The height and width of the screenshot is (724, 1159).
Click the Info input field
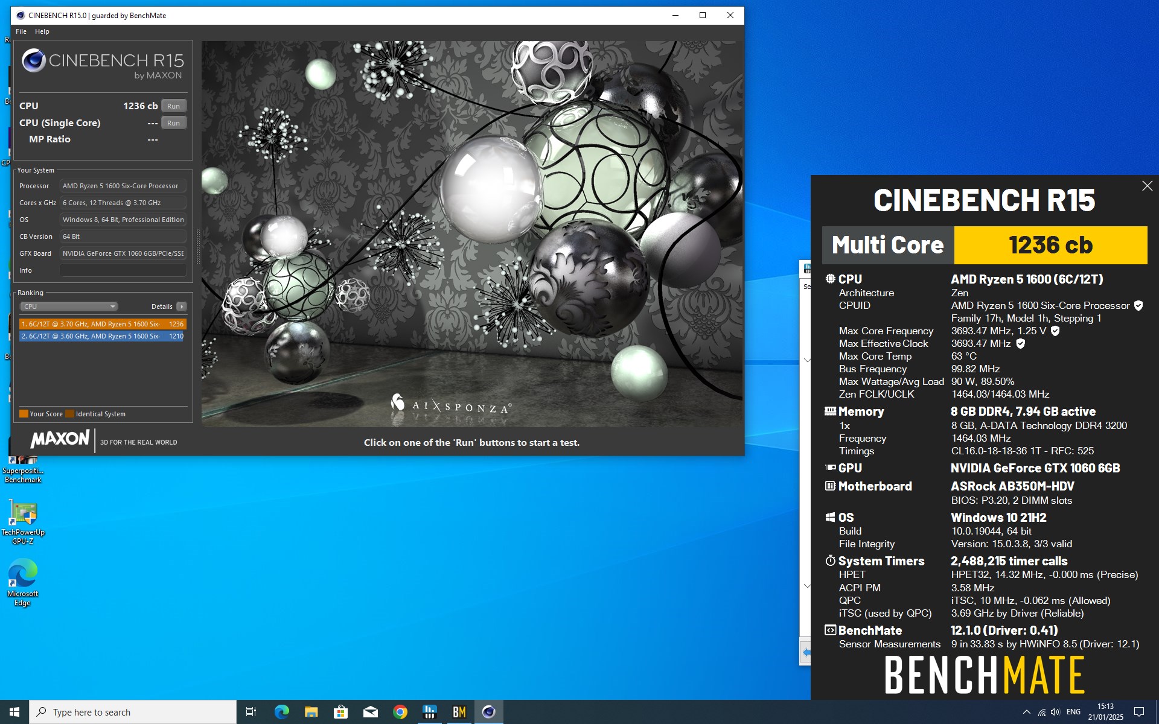click(123, 270)
